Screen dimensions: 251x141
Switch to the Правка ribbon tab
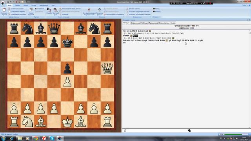point(17,5)
